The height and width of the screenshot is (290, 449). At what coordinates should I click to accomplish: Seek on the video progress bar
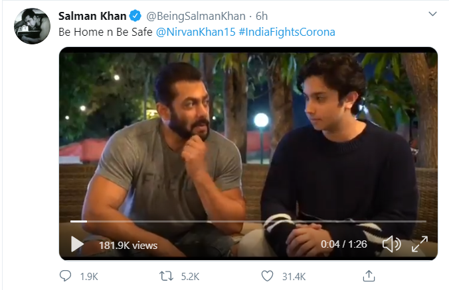click(x=247, y=221)
